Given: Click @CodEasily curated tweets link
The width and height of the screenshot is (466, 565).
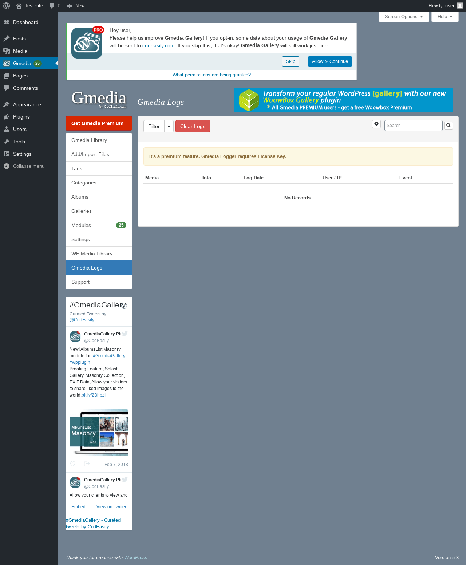Looking at the screenshot, I should pos(82,320).
